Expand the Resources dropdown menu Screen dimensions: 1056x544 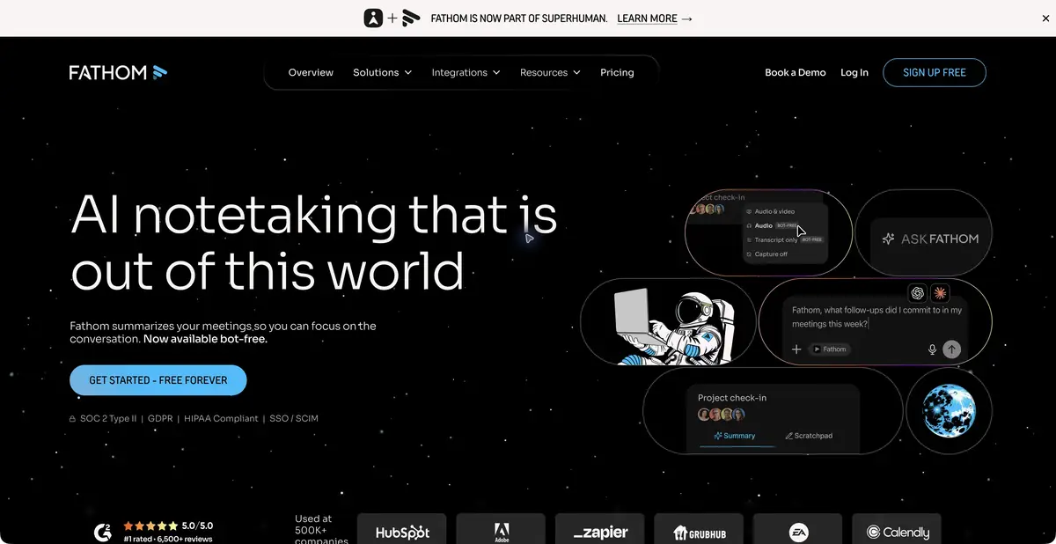pos(550,72)
